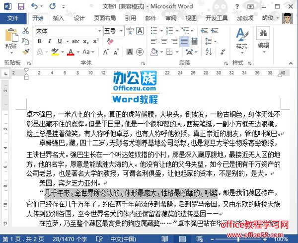
Task: Expand the numbering list dropdown arrow
Action: click(177, 31)
